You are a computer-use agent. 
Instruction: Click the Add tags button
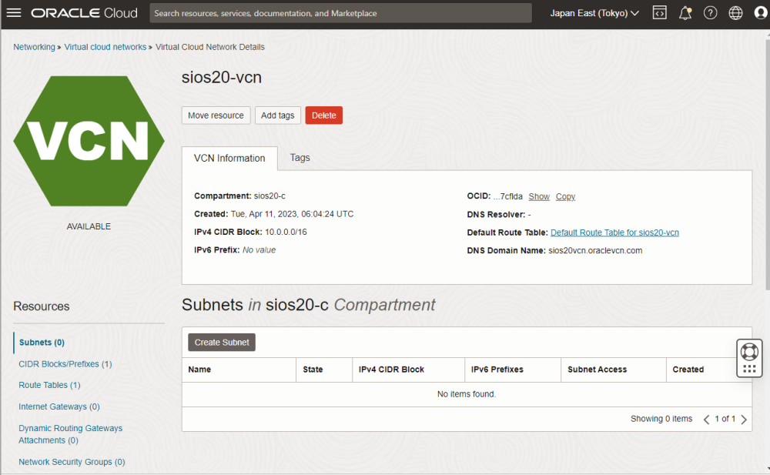[277, 115]
